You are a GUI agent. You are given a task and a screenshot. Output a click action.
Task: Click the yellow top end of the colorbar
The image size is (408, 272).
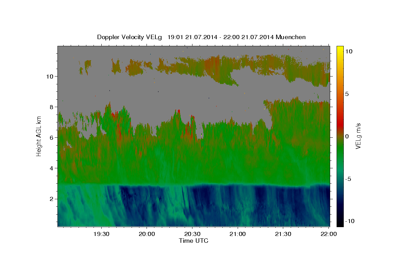click(340, 49)
